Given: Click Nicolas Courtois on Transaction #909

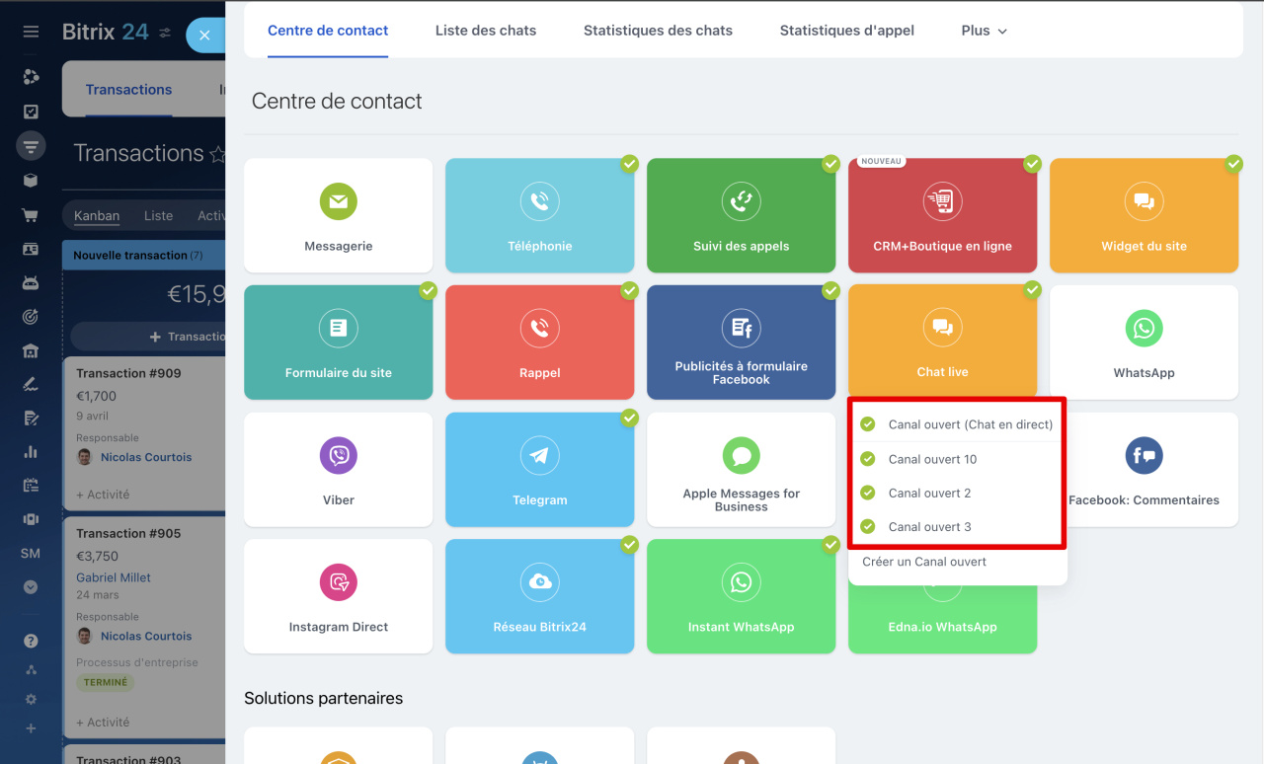Looking at the screenshot, I should pos(146,457).
